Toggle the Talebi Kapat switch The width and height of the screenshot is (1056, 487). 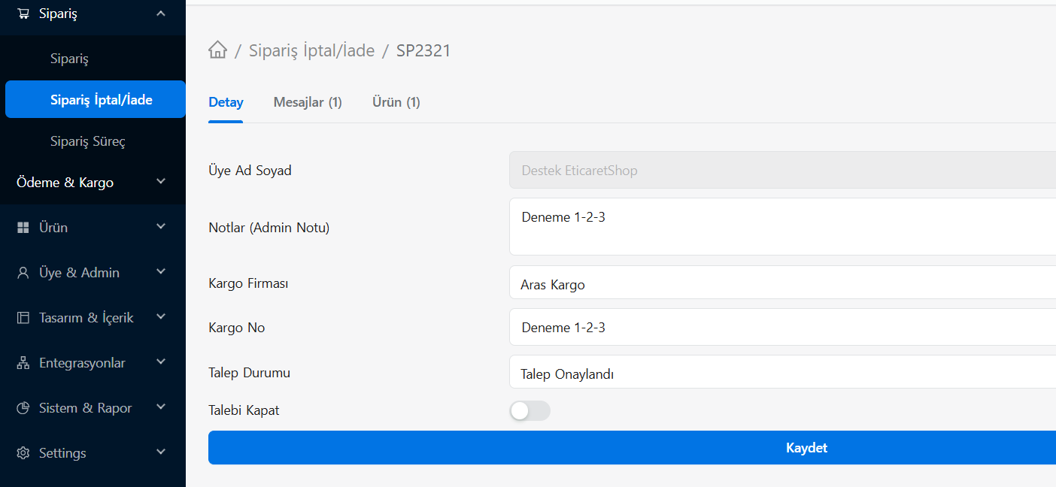tap(530, 411)
